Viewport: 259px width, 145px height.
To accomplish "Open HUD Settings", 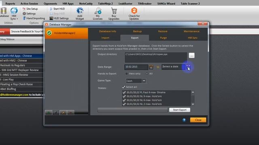I will coord(59,18).
